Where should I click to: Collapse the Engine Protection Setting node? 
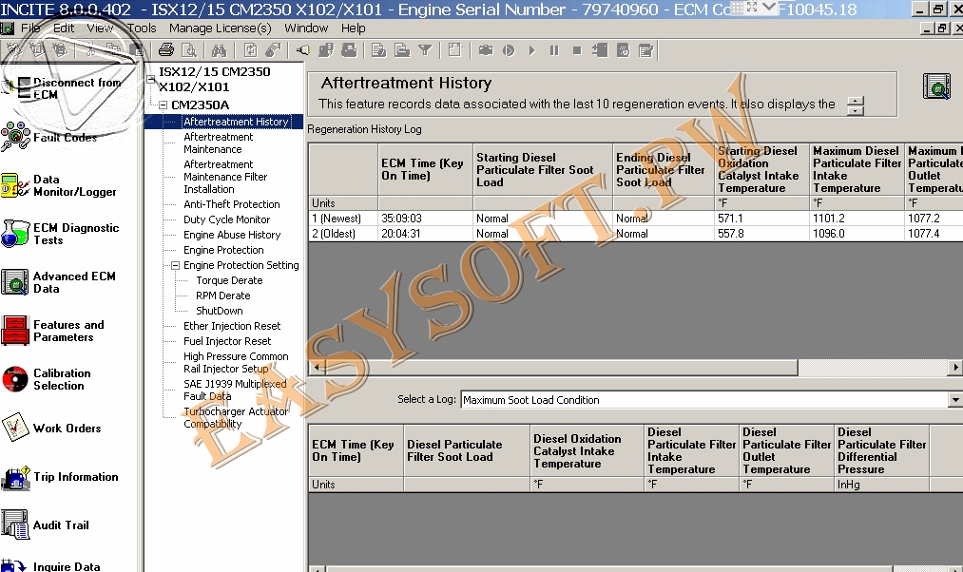(x=175, y=266)
